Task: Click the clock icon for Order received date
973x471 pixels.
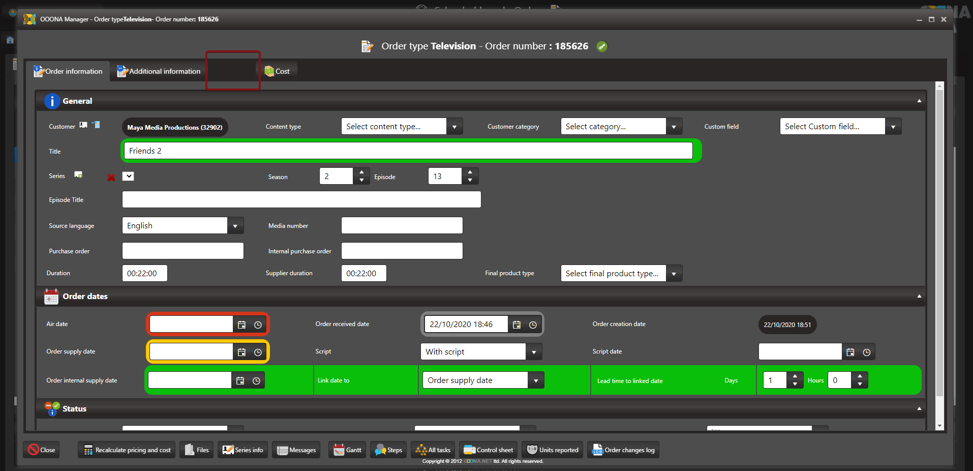Action: tap(533, 325)
